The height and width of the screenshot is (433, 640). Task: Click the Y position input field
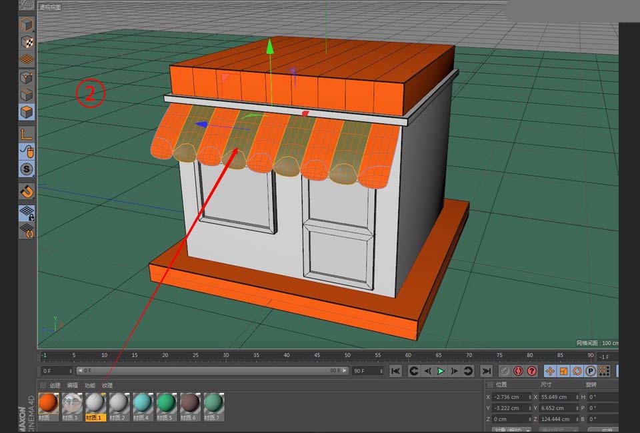click(509, 408)
